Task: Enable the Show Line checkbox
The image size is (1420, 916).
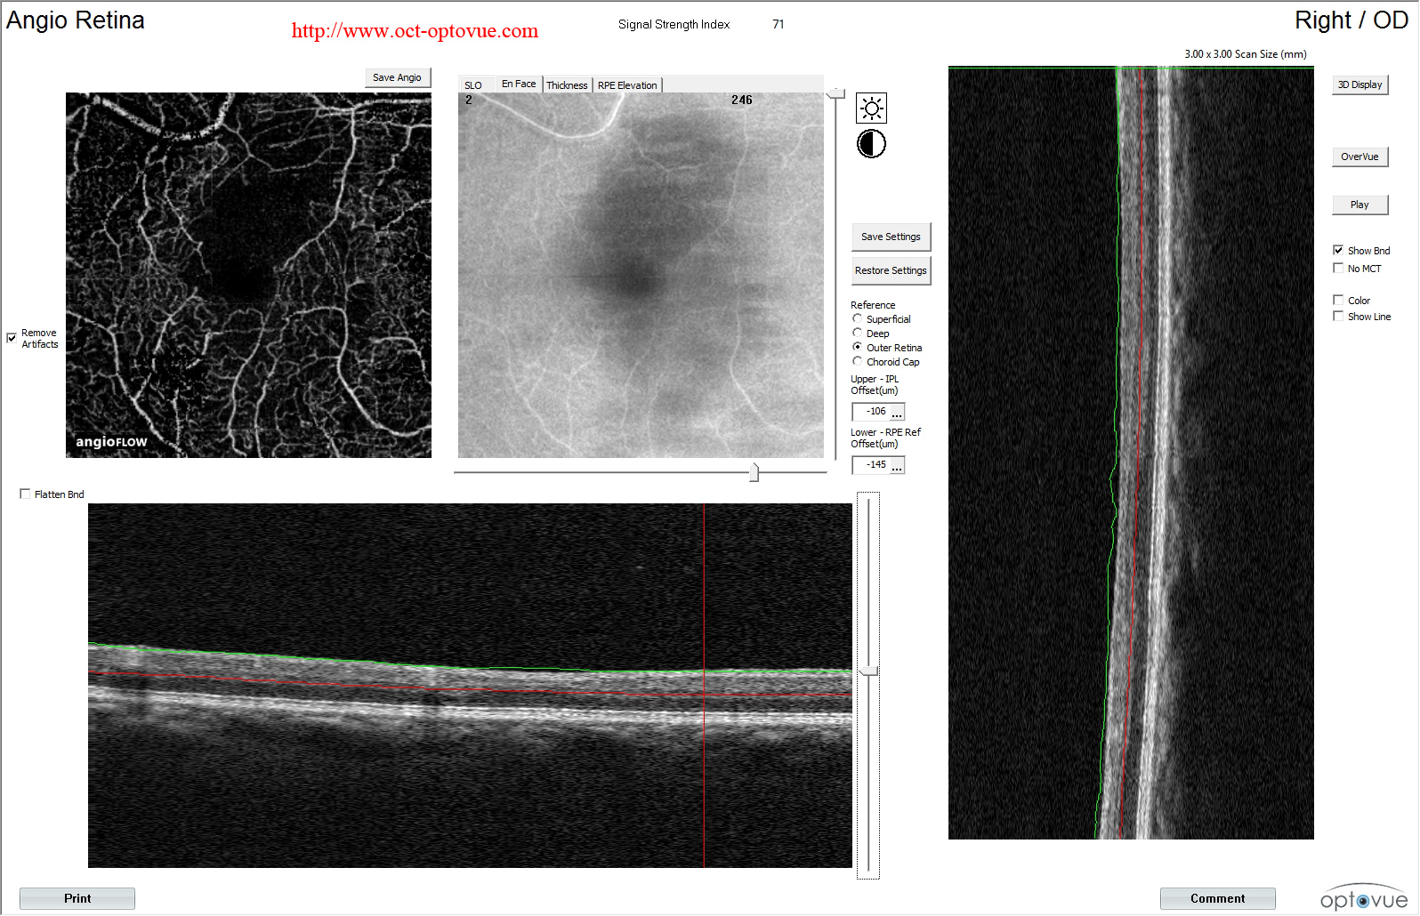Action: (x=1338, y=317)
